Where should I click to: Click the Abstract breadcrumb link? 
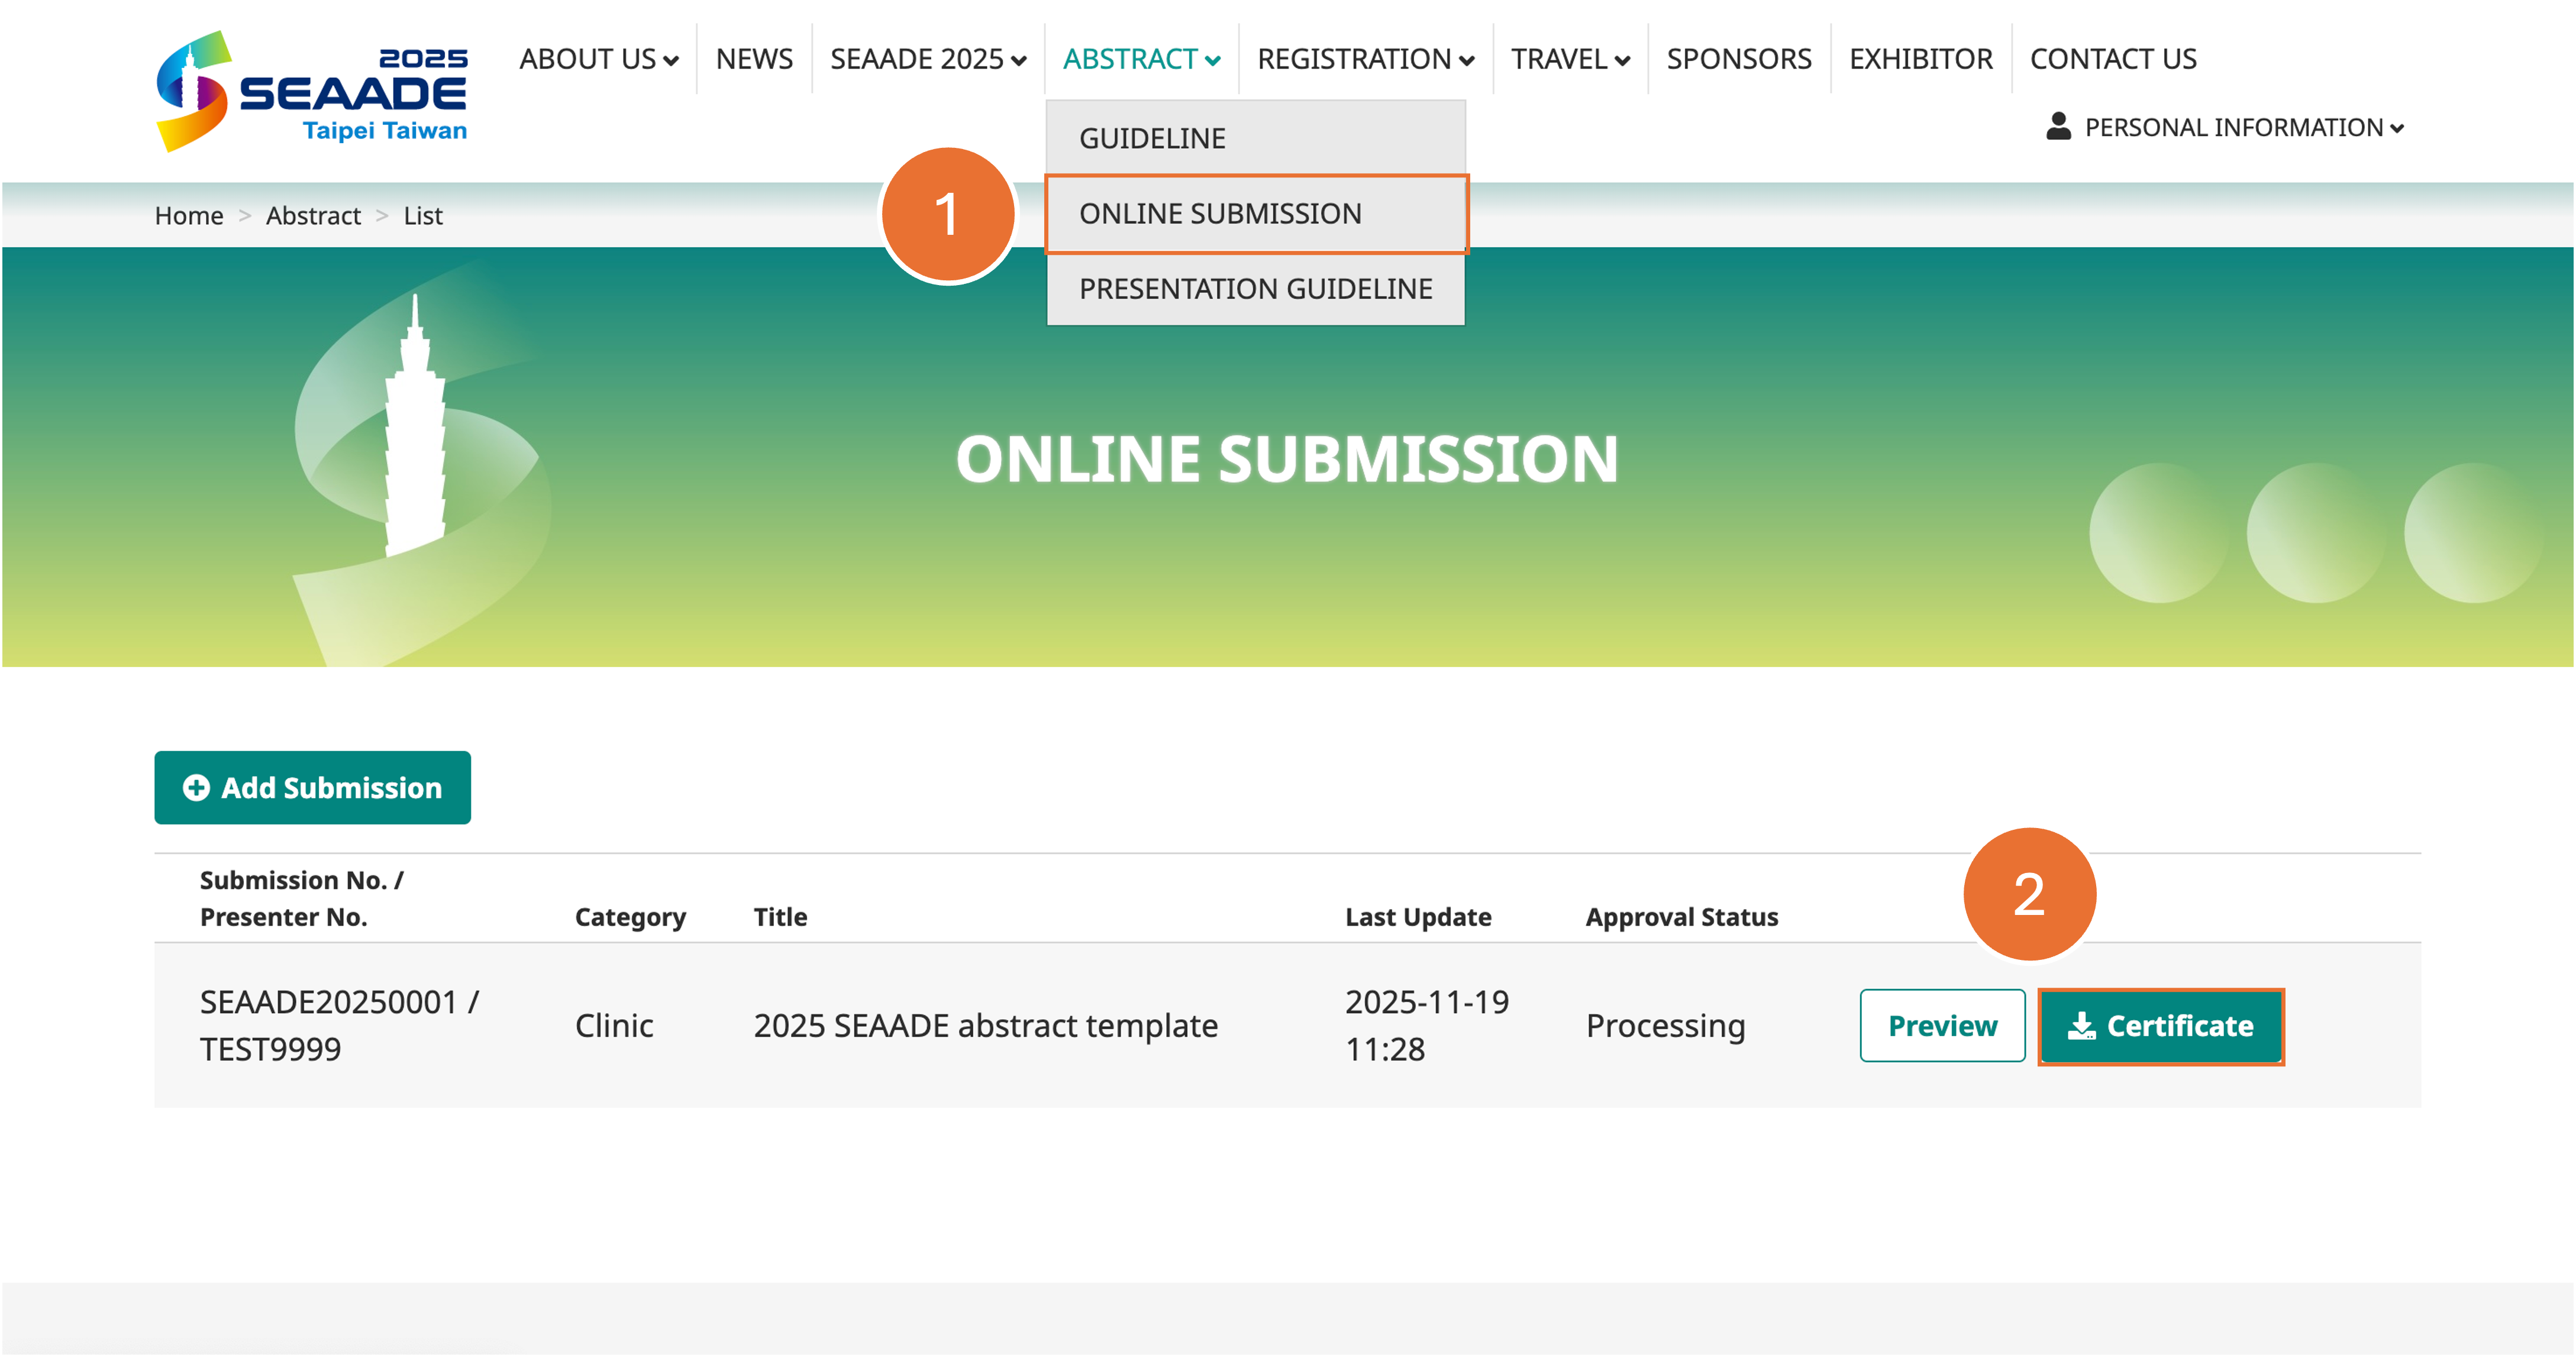point(313,216)
